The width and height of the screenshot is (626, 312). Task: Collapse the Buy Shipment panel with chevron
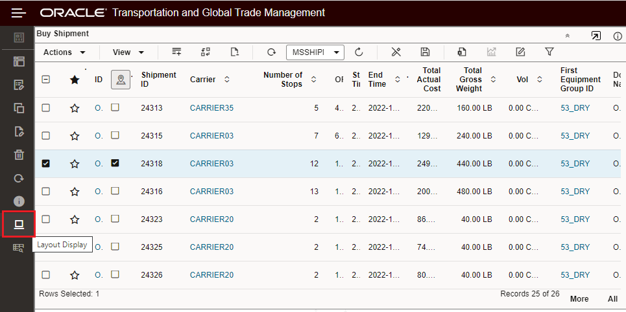[568, 36]
